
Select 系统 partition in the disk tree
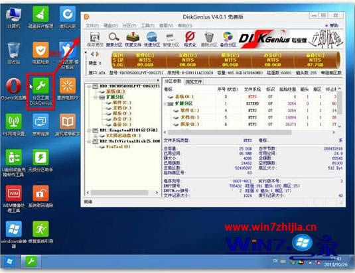click(115, 91)
